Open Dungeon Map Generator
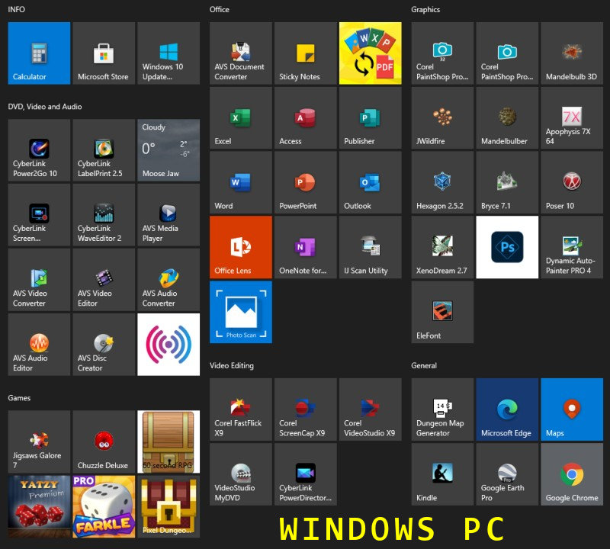 click(x=442, y=409)
